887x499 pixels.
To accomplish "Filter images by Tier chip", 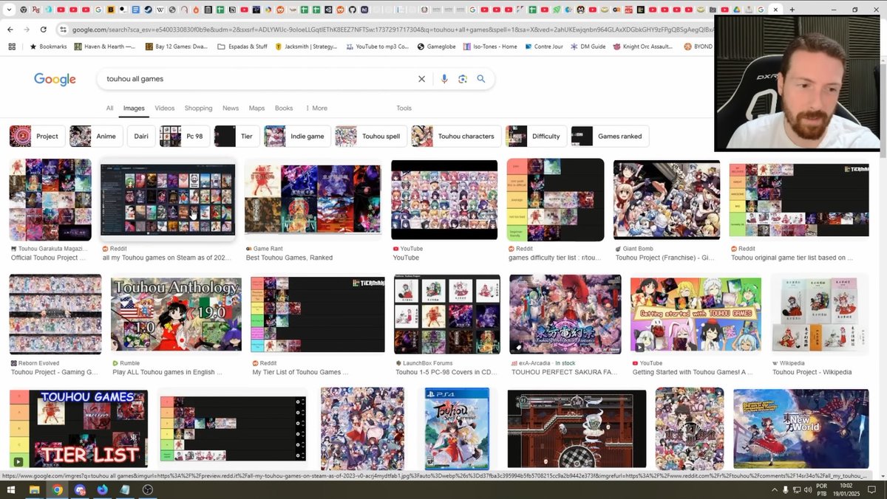I will 237,137.
